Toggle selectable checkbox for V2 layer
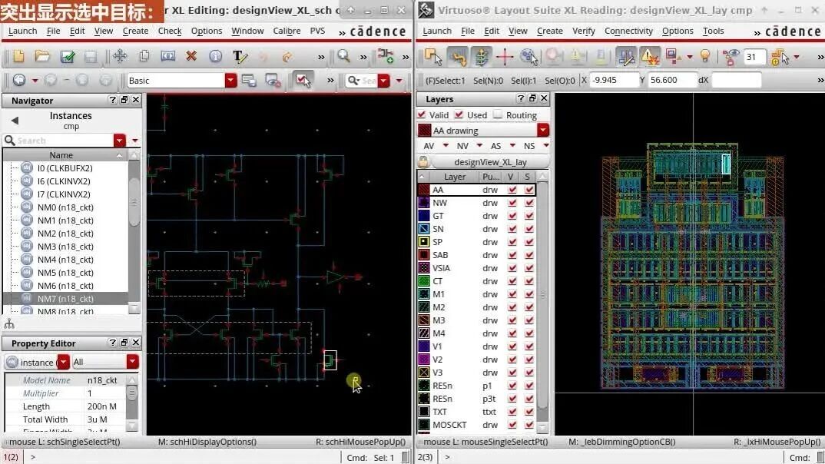The width and height of the screenshot is (825, 464). tap(528, 360)
